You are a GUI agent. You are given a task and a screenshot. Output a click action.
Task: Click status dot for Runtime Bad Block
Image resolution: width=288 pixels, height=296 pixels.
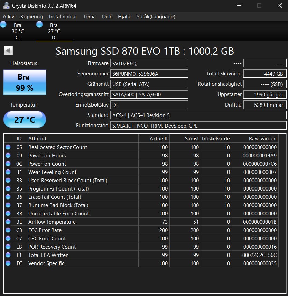point(8,205)
